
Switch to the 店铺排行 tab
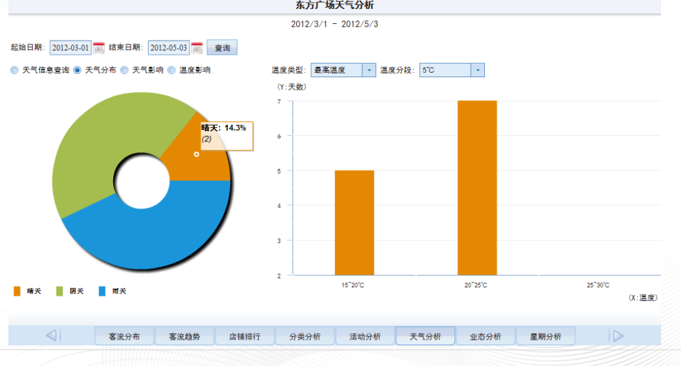click(244, 336)
